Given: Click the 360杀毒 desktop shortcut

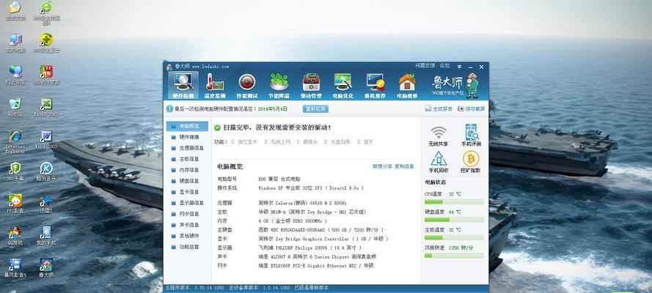Looking at the screenshot, I should click(15, 171).
